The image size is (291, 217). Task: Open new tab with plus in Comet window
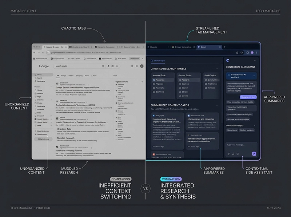pos(224,47)
